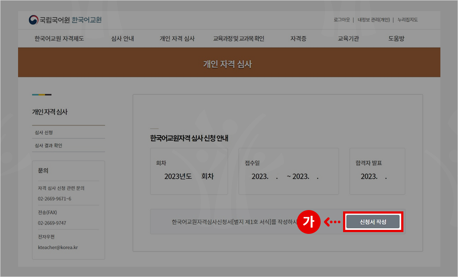This screenshot has height=277, width=458.
Task: Open the 교육과정 및 교과목 확인 menu
Action: (239, 39)
